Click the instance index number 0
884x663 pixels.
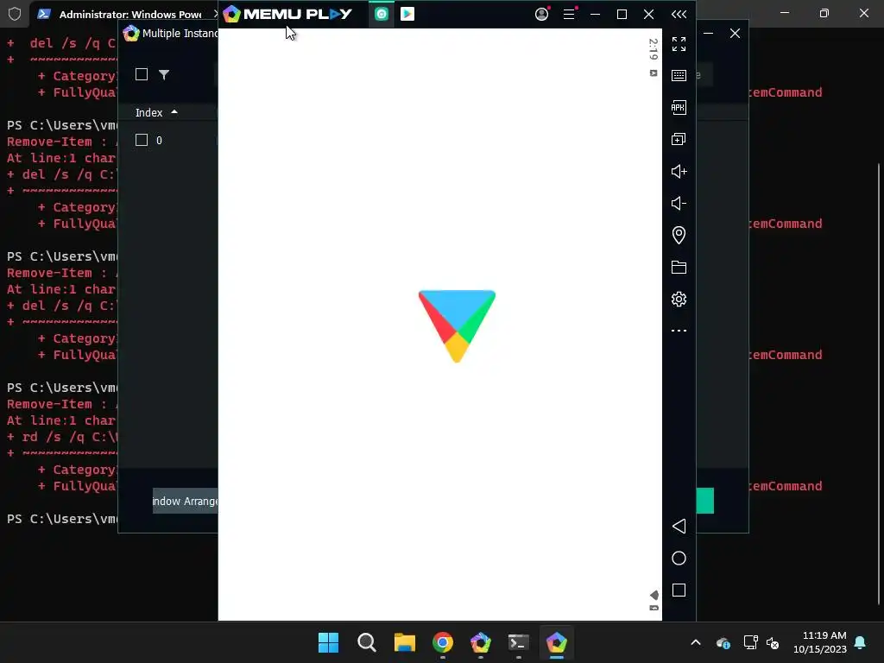click(x=159, y=141)
